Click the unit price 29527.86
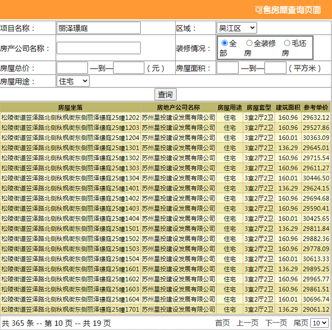This screenshot has width=332, height=330. (316, 127)
